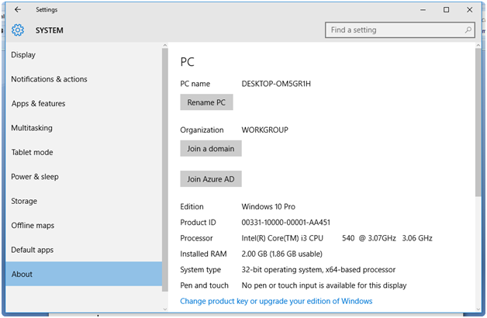Go to the Storage page
Viewport: 487px width, 318px height.
(x=24, y=201)
